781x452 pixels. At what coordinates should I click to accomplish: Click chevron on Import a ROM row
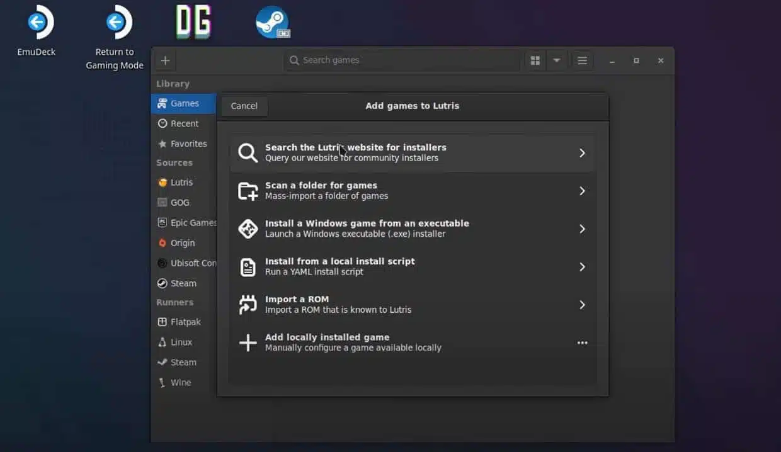coord(582,305)
